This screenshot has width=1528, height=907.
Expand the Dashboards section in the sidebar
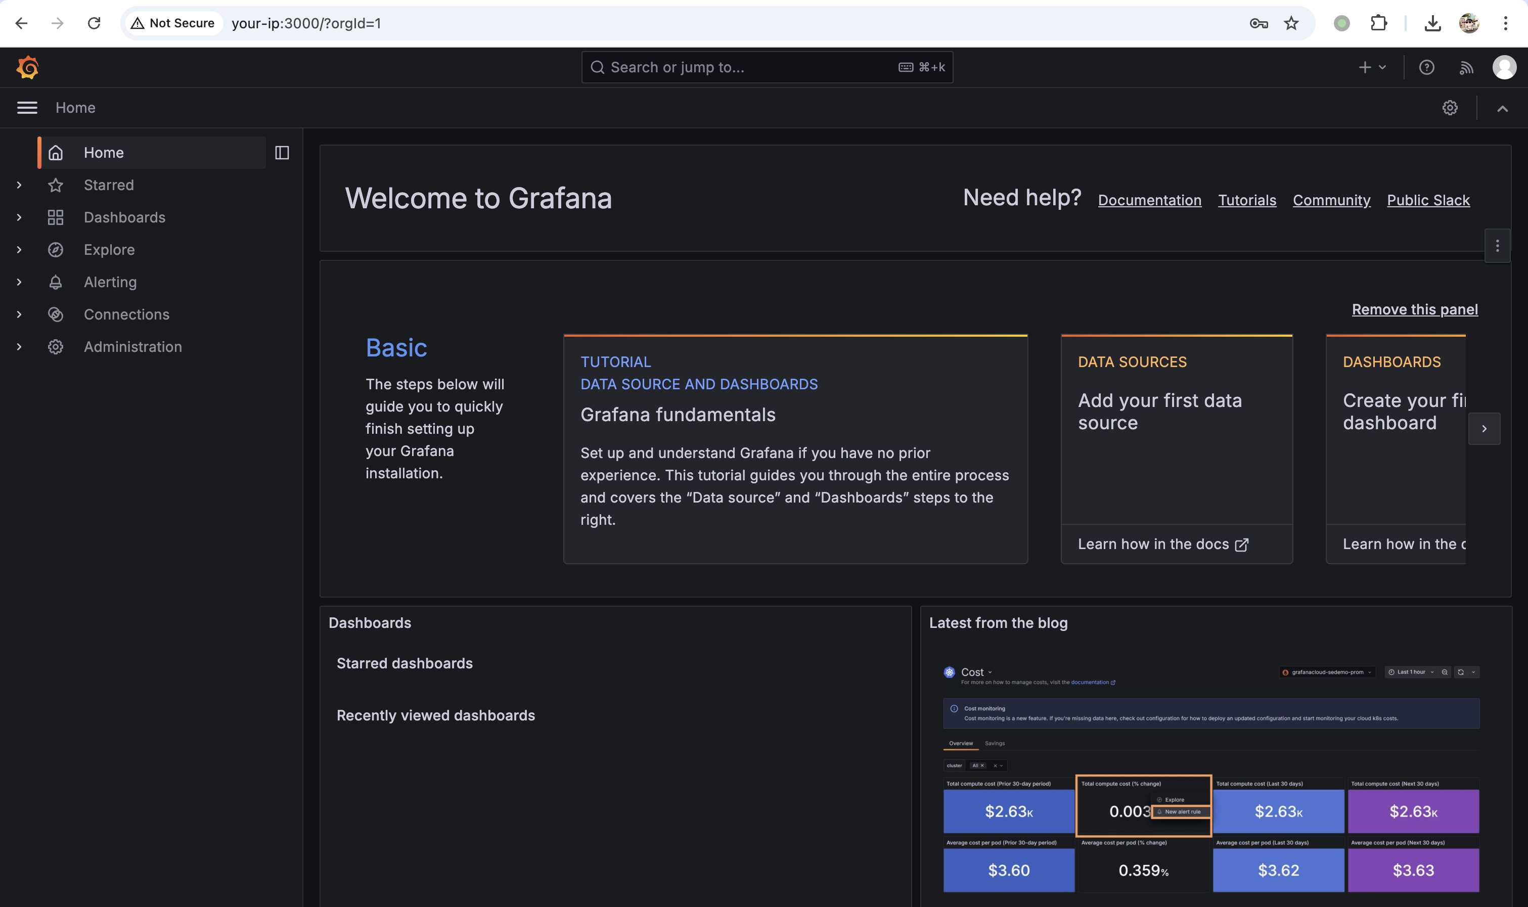pyautogui.click(x=19, y=217)
